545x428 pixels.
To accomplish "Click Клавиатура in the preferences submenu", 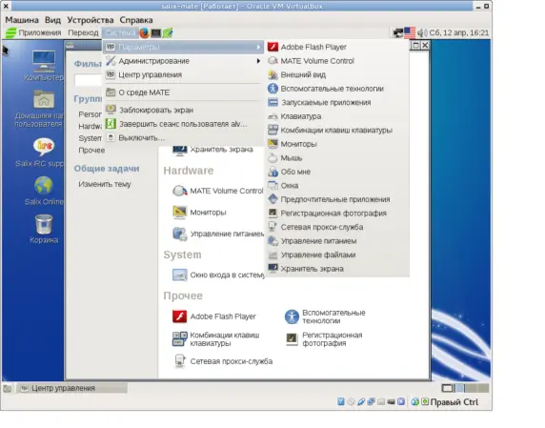I will (336, 116).
